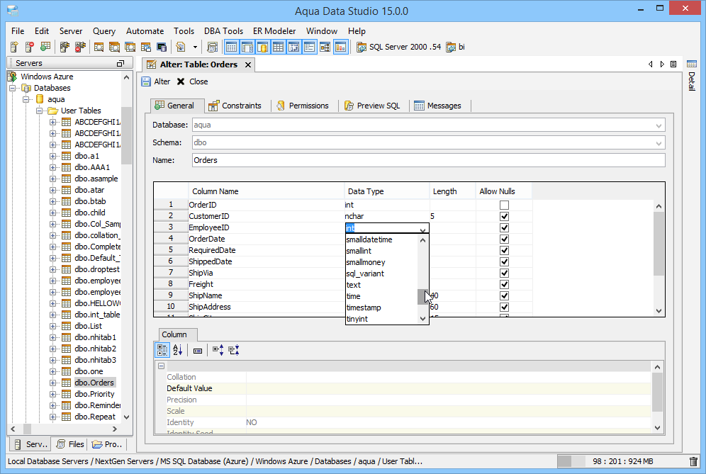This screenshot has width=706, height=474.
Task: Click the trash garbage collector icon in status bar
Action: pyautogui.click(x=693, y=461)
